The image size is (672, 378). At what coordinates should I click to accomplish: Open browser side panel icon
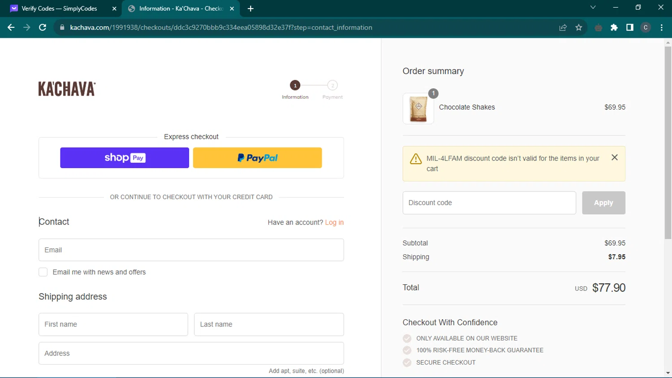tap(630, 27)
